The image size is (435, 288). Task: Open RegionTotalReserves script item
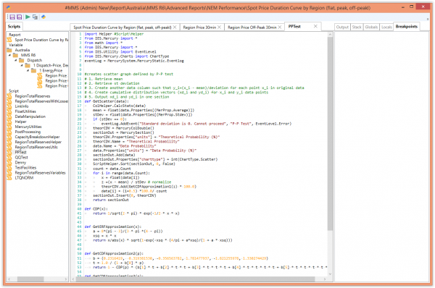(x=33, y=96)
